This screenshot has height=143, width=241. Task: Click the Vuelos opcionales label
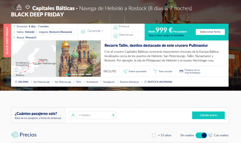(x=137, y=71)
